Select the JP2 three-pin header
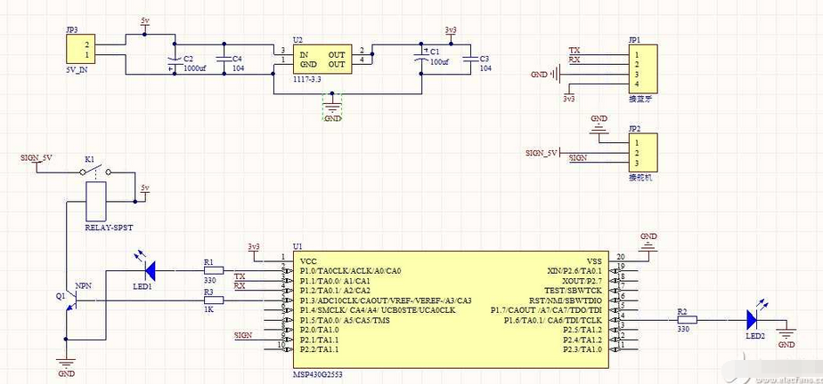Image resolution: width=823 pixels, height=384 pixels. pos(642,154)
